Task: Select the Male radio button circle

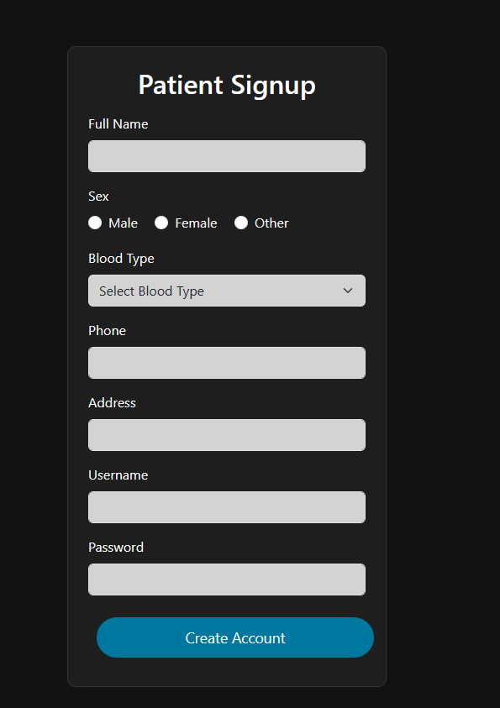Action: click(95, 223)
